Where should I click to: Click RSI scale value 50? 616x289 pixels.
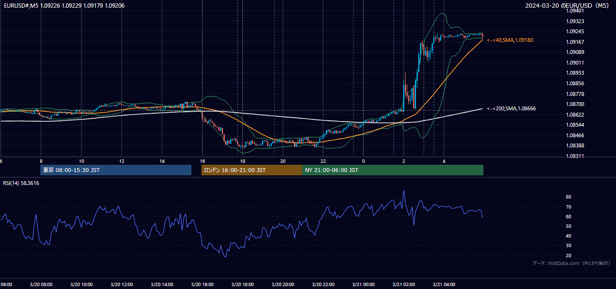(x=568, y=226)
